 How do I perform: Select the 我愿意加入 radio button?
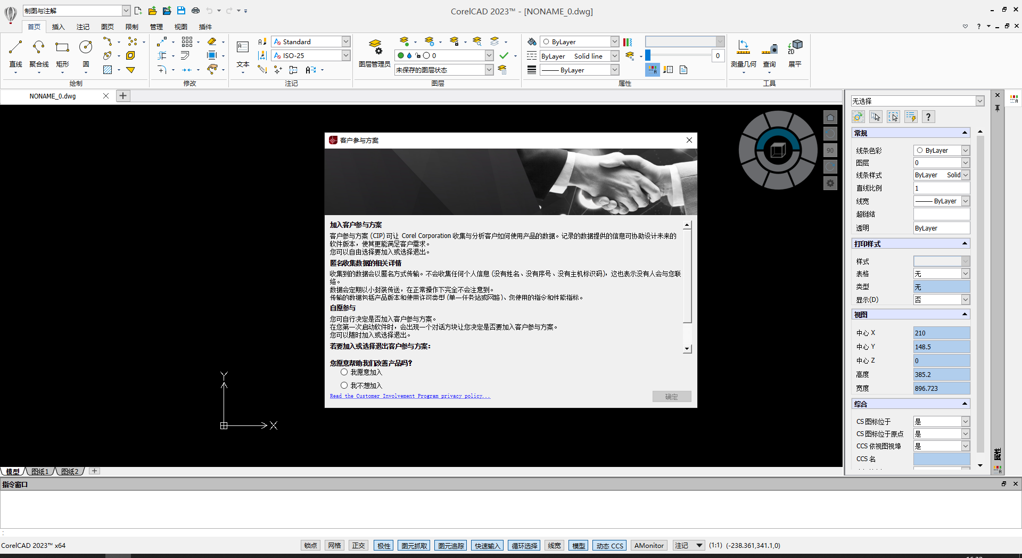pyautogui.click(x=344, y=372)
